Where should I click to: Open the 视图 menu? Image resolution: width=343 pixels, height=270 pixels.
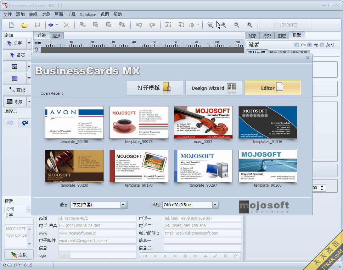pos(105,15)
